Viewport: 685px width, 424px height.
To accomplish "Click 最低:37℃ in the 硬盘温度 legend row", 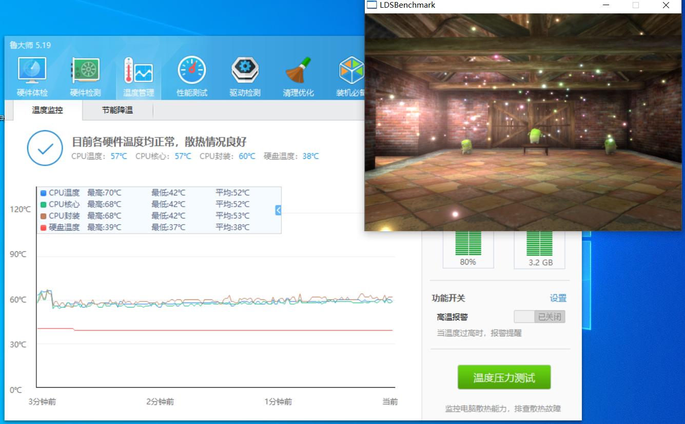I will 168,228.
